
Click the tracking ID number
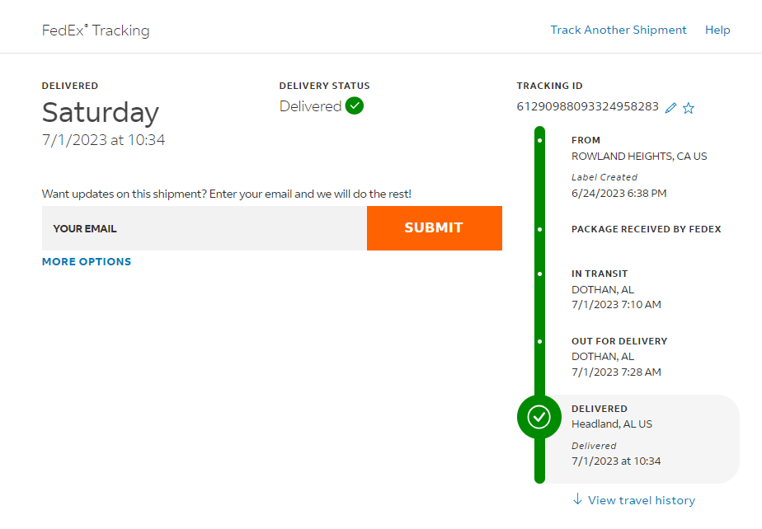(x=587, y=106)
